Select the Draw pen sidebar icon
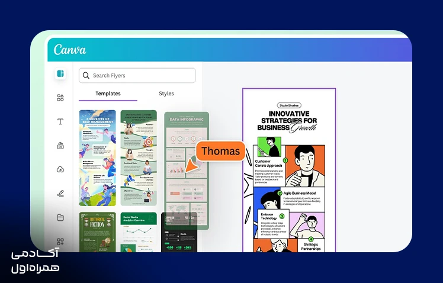443x283 pixels. [60, 194]
